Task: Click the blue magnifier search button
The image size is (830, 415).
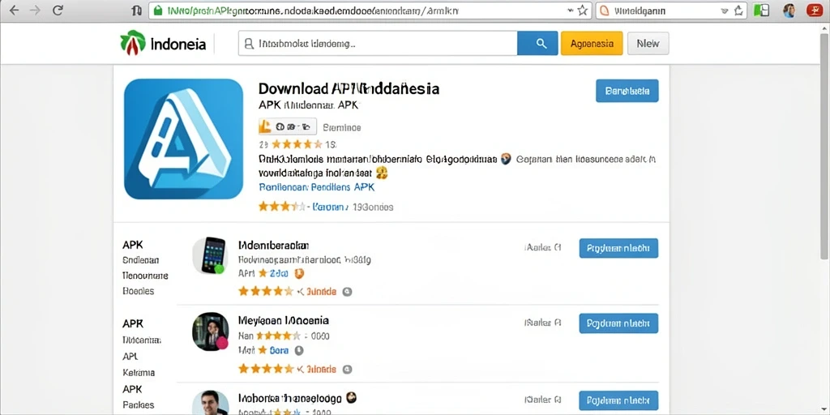Action: pos(537,44)
